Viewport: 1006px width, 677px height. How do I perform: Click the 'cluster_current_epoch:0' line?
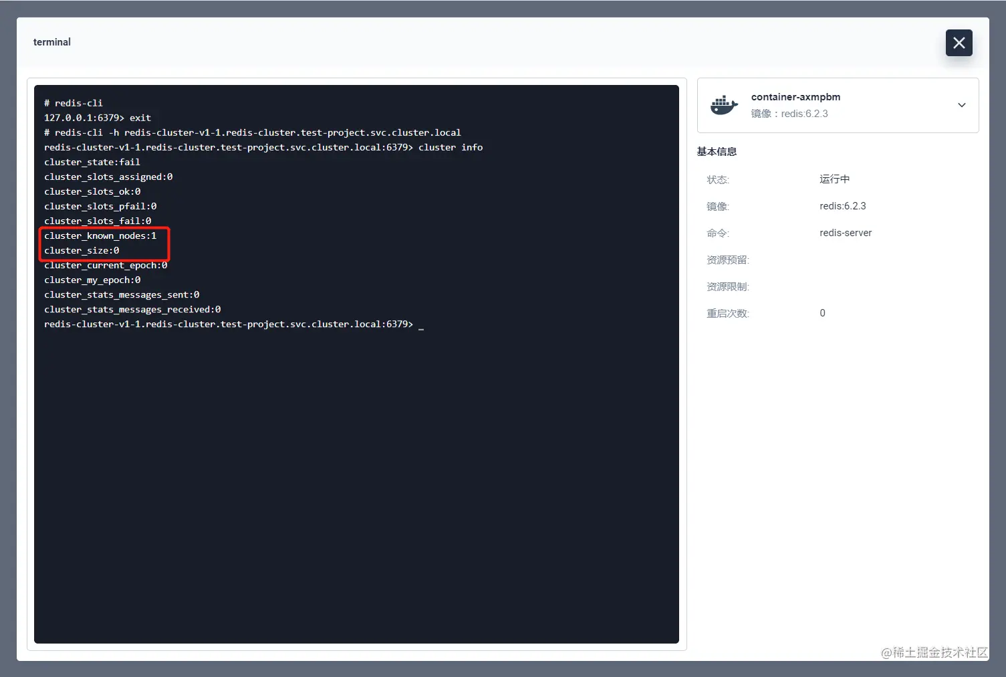[106, 265]
